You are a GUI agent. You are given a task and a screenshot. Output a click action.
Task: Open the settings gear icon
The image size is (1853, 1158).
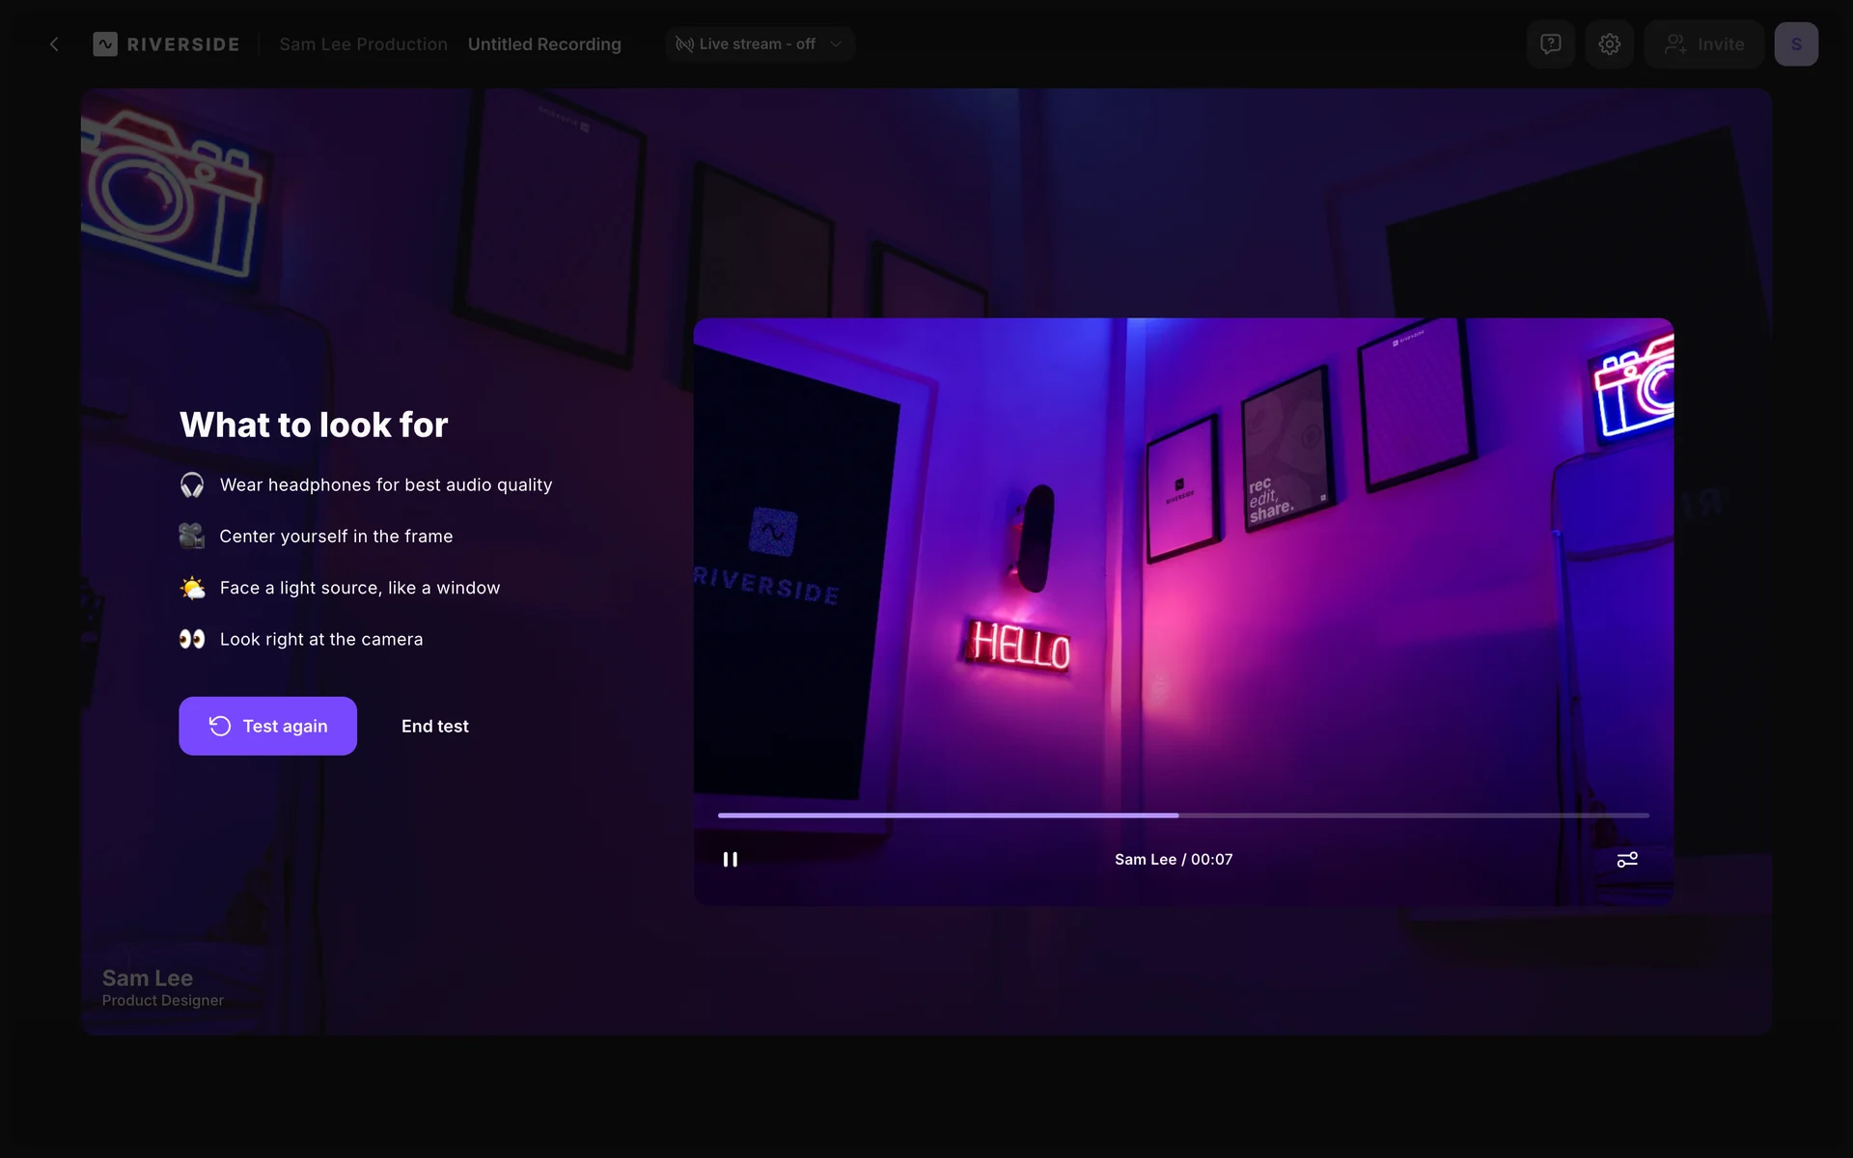(x=1609, y=44)
